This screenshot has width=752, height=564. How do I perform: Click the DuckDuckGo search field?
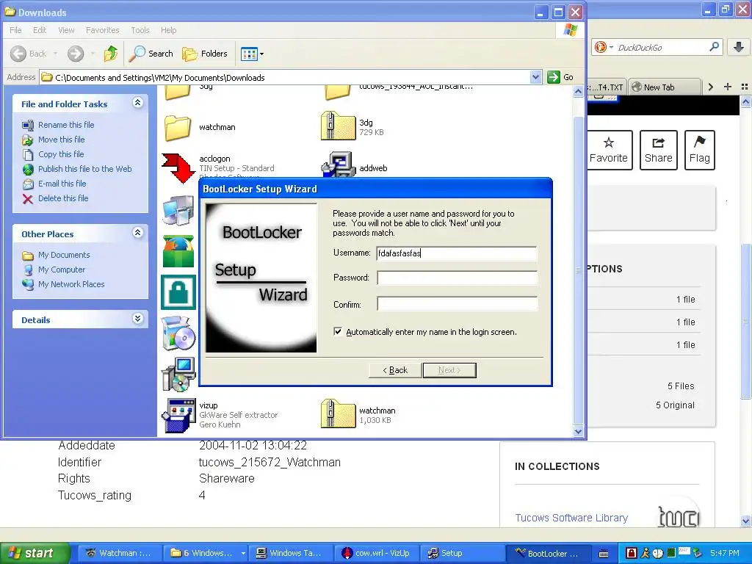pyautogui.click(x=662, y=48)
